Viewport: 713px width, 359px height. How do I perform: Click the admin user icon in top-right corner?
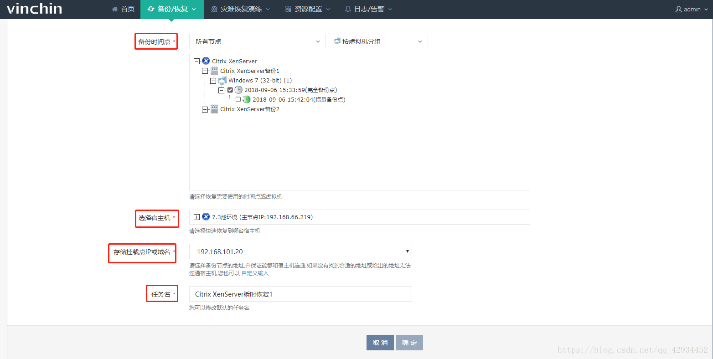point(679,9)
